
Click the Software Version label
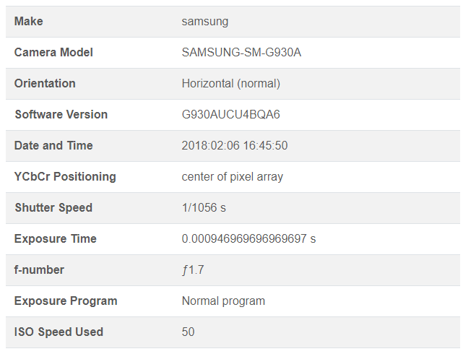point(61,115)
